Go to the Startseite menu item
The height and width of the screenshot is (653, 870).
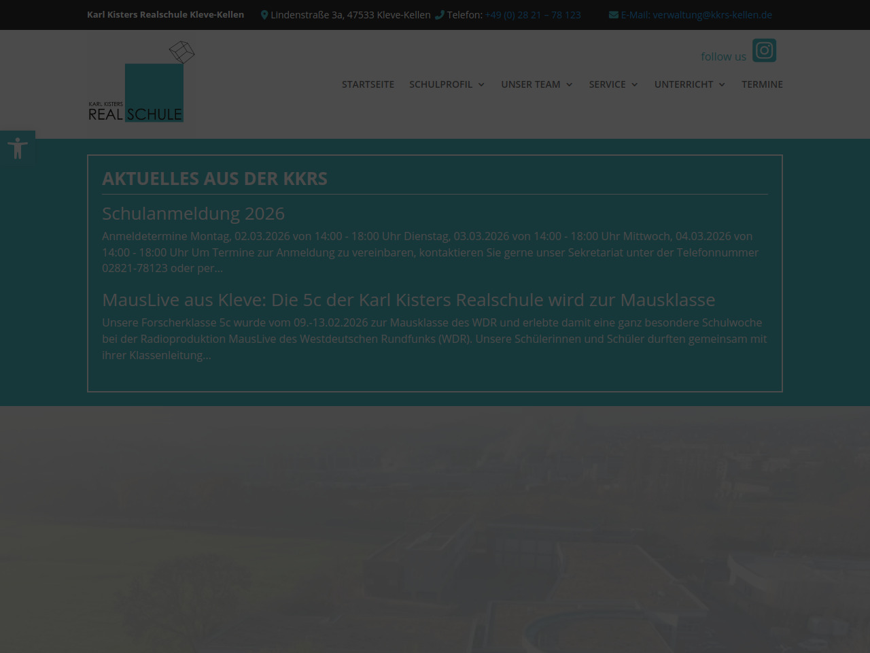tap(368, 84)
